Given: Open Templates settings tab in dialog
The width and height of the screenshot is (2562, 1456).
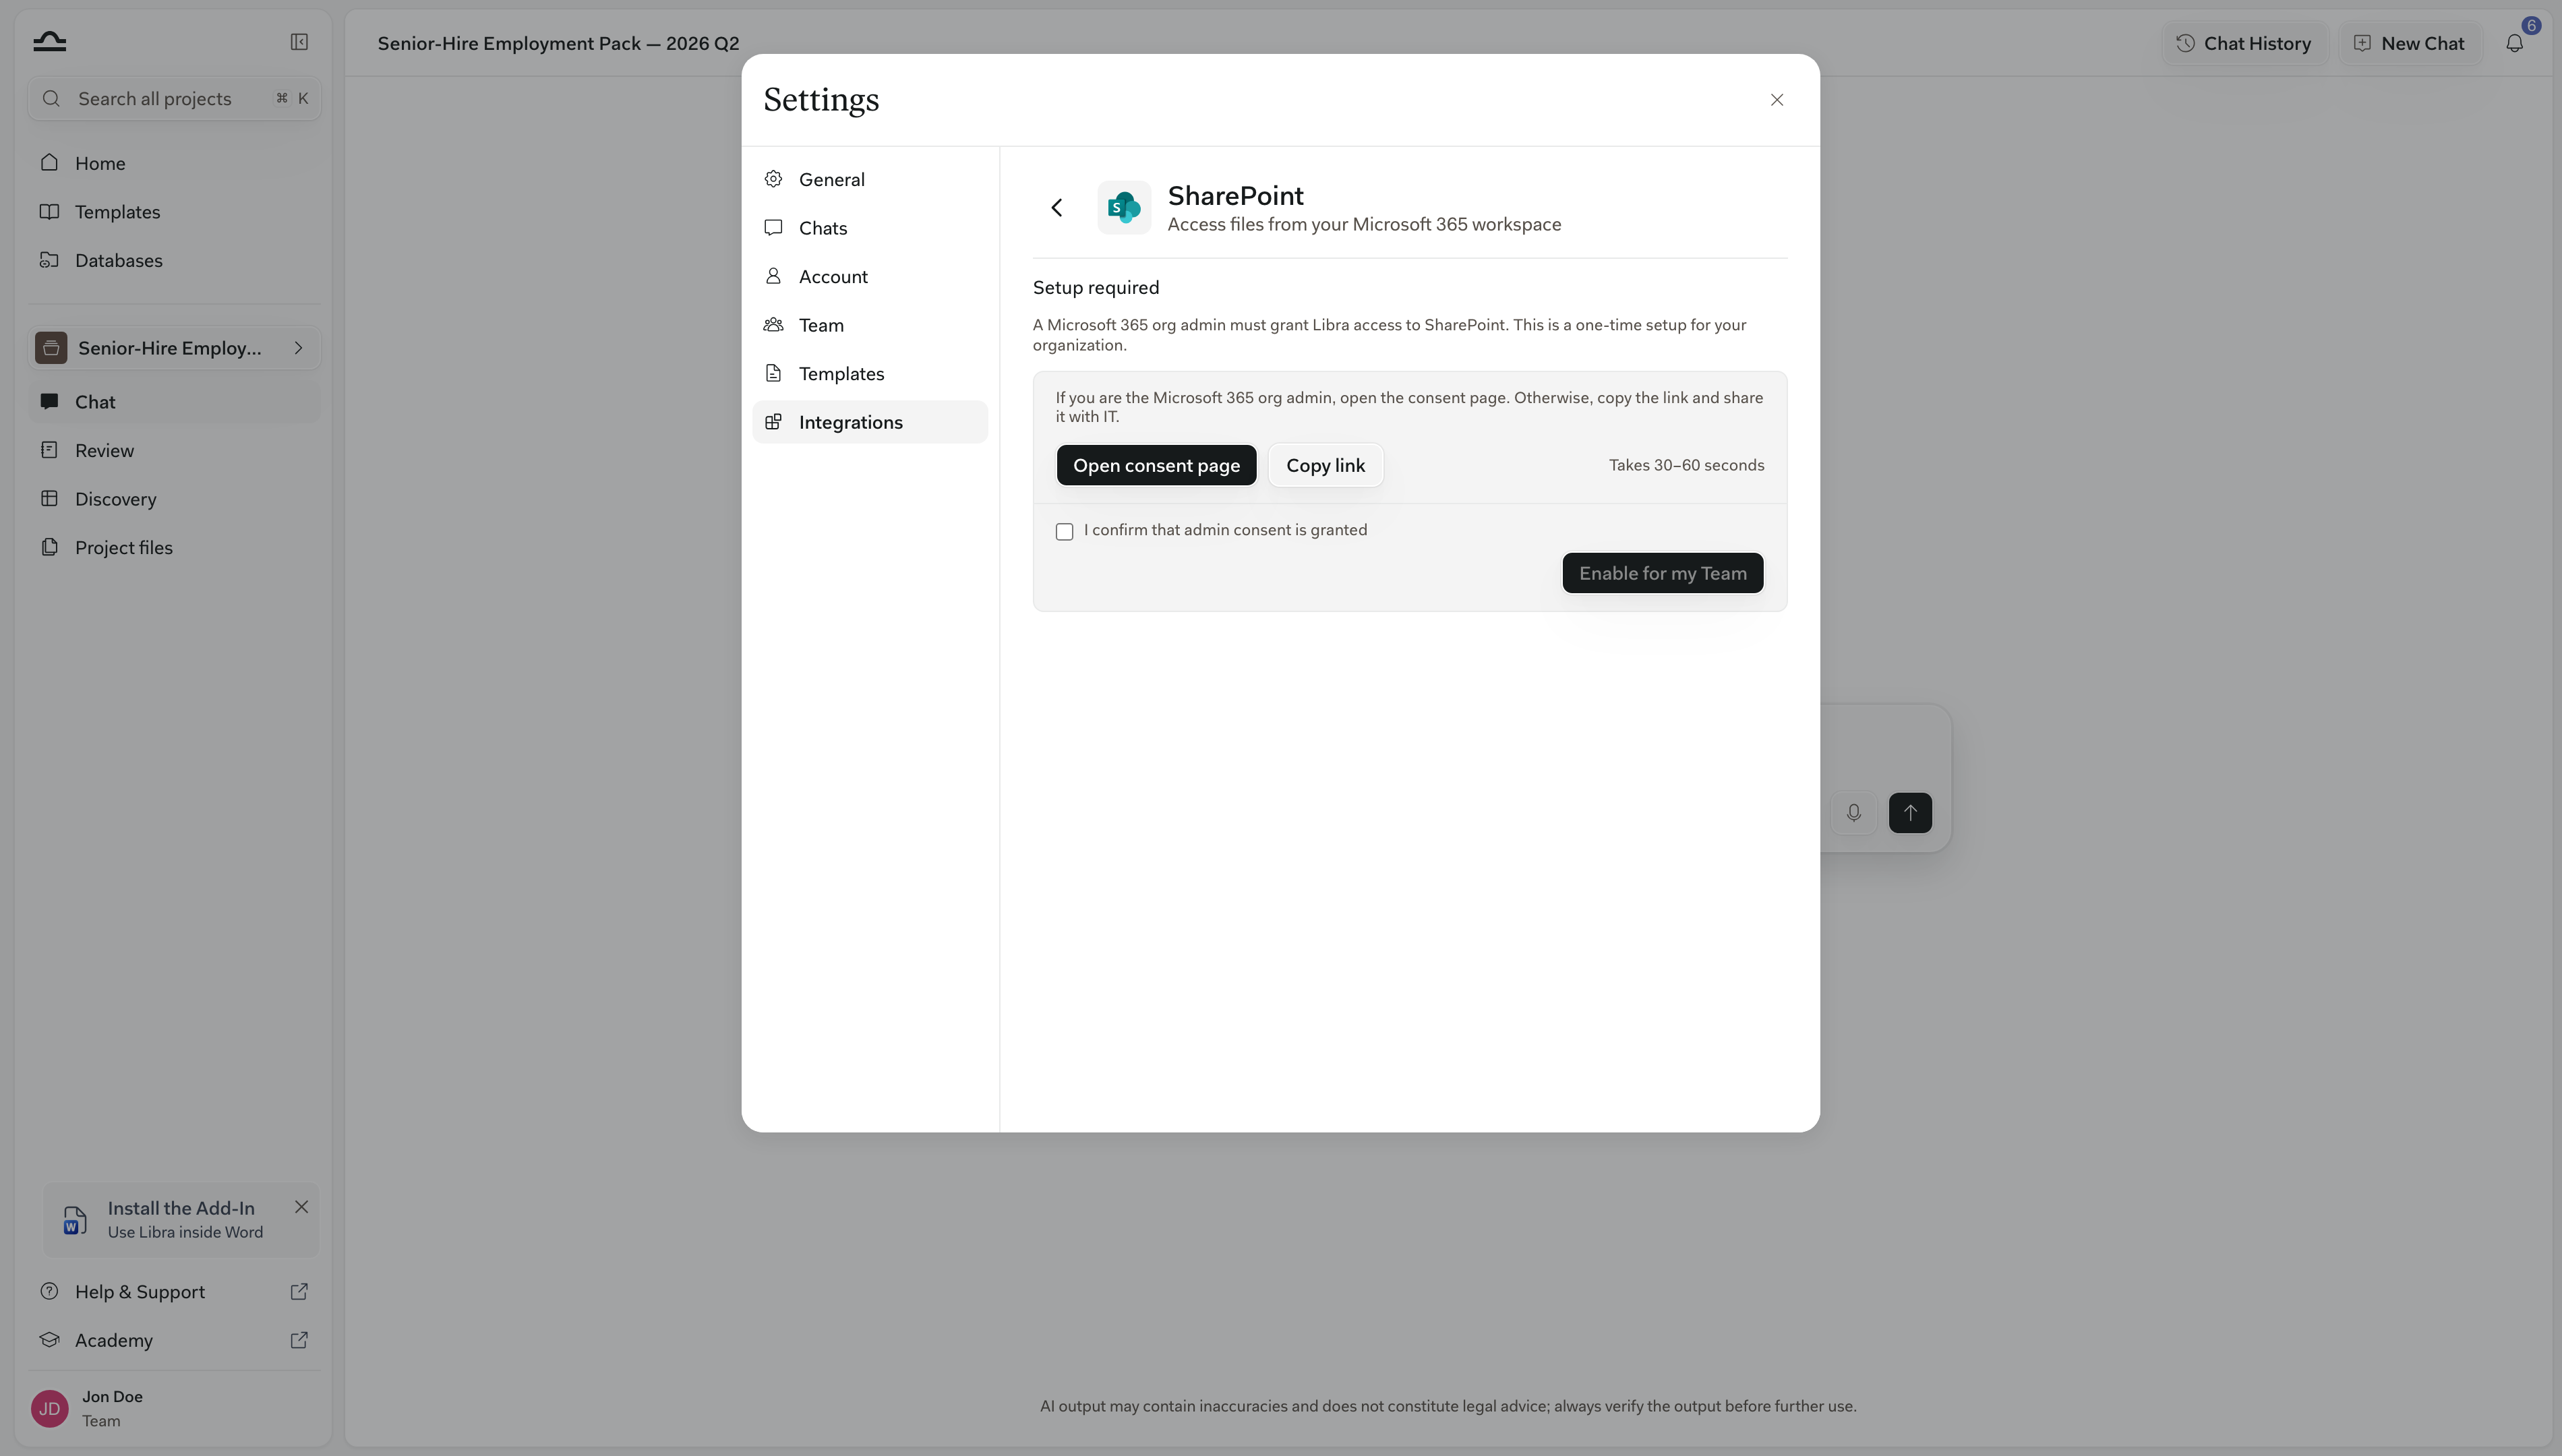Looking at the screenshot, I should coord(870,373).
